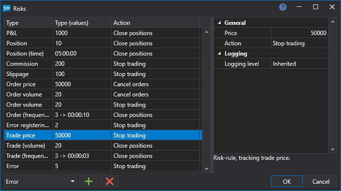Image resolution: width=341 pixels, height=191 pixels.
Task: Click the property panel scroll down arrow
Action: [333, 150]
